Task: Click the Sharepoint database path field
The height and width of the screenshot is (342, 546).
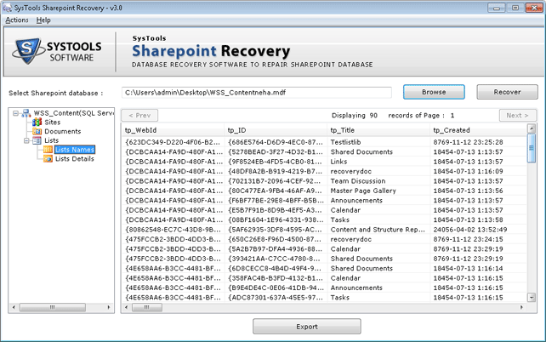Action: (257, 93)
